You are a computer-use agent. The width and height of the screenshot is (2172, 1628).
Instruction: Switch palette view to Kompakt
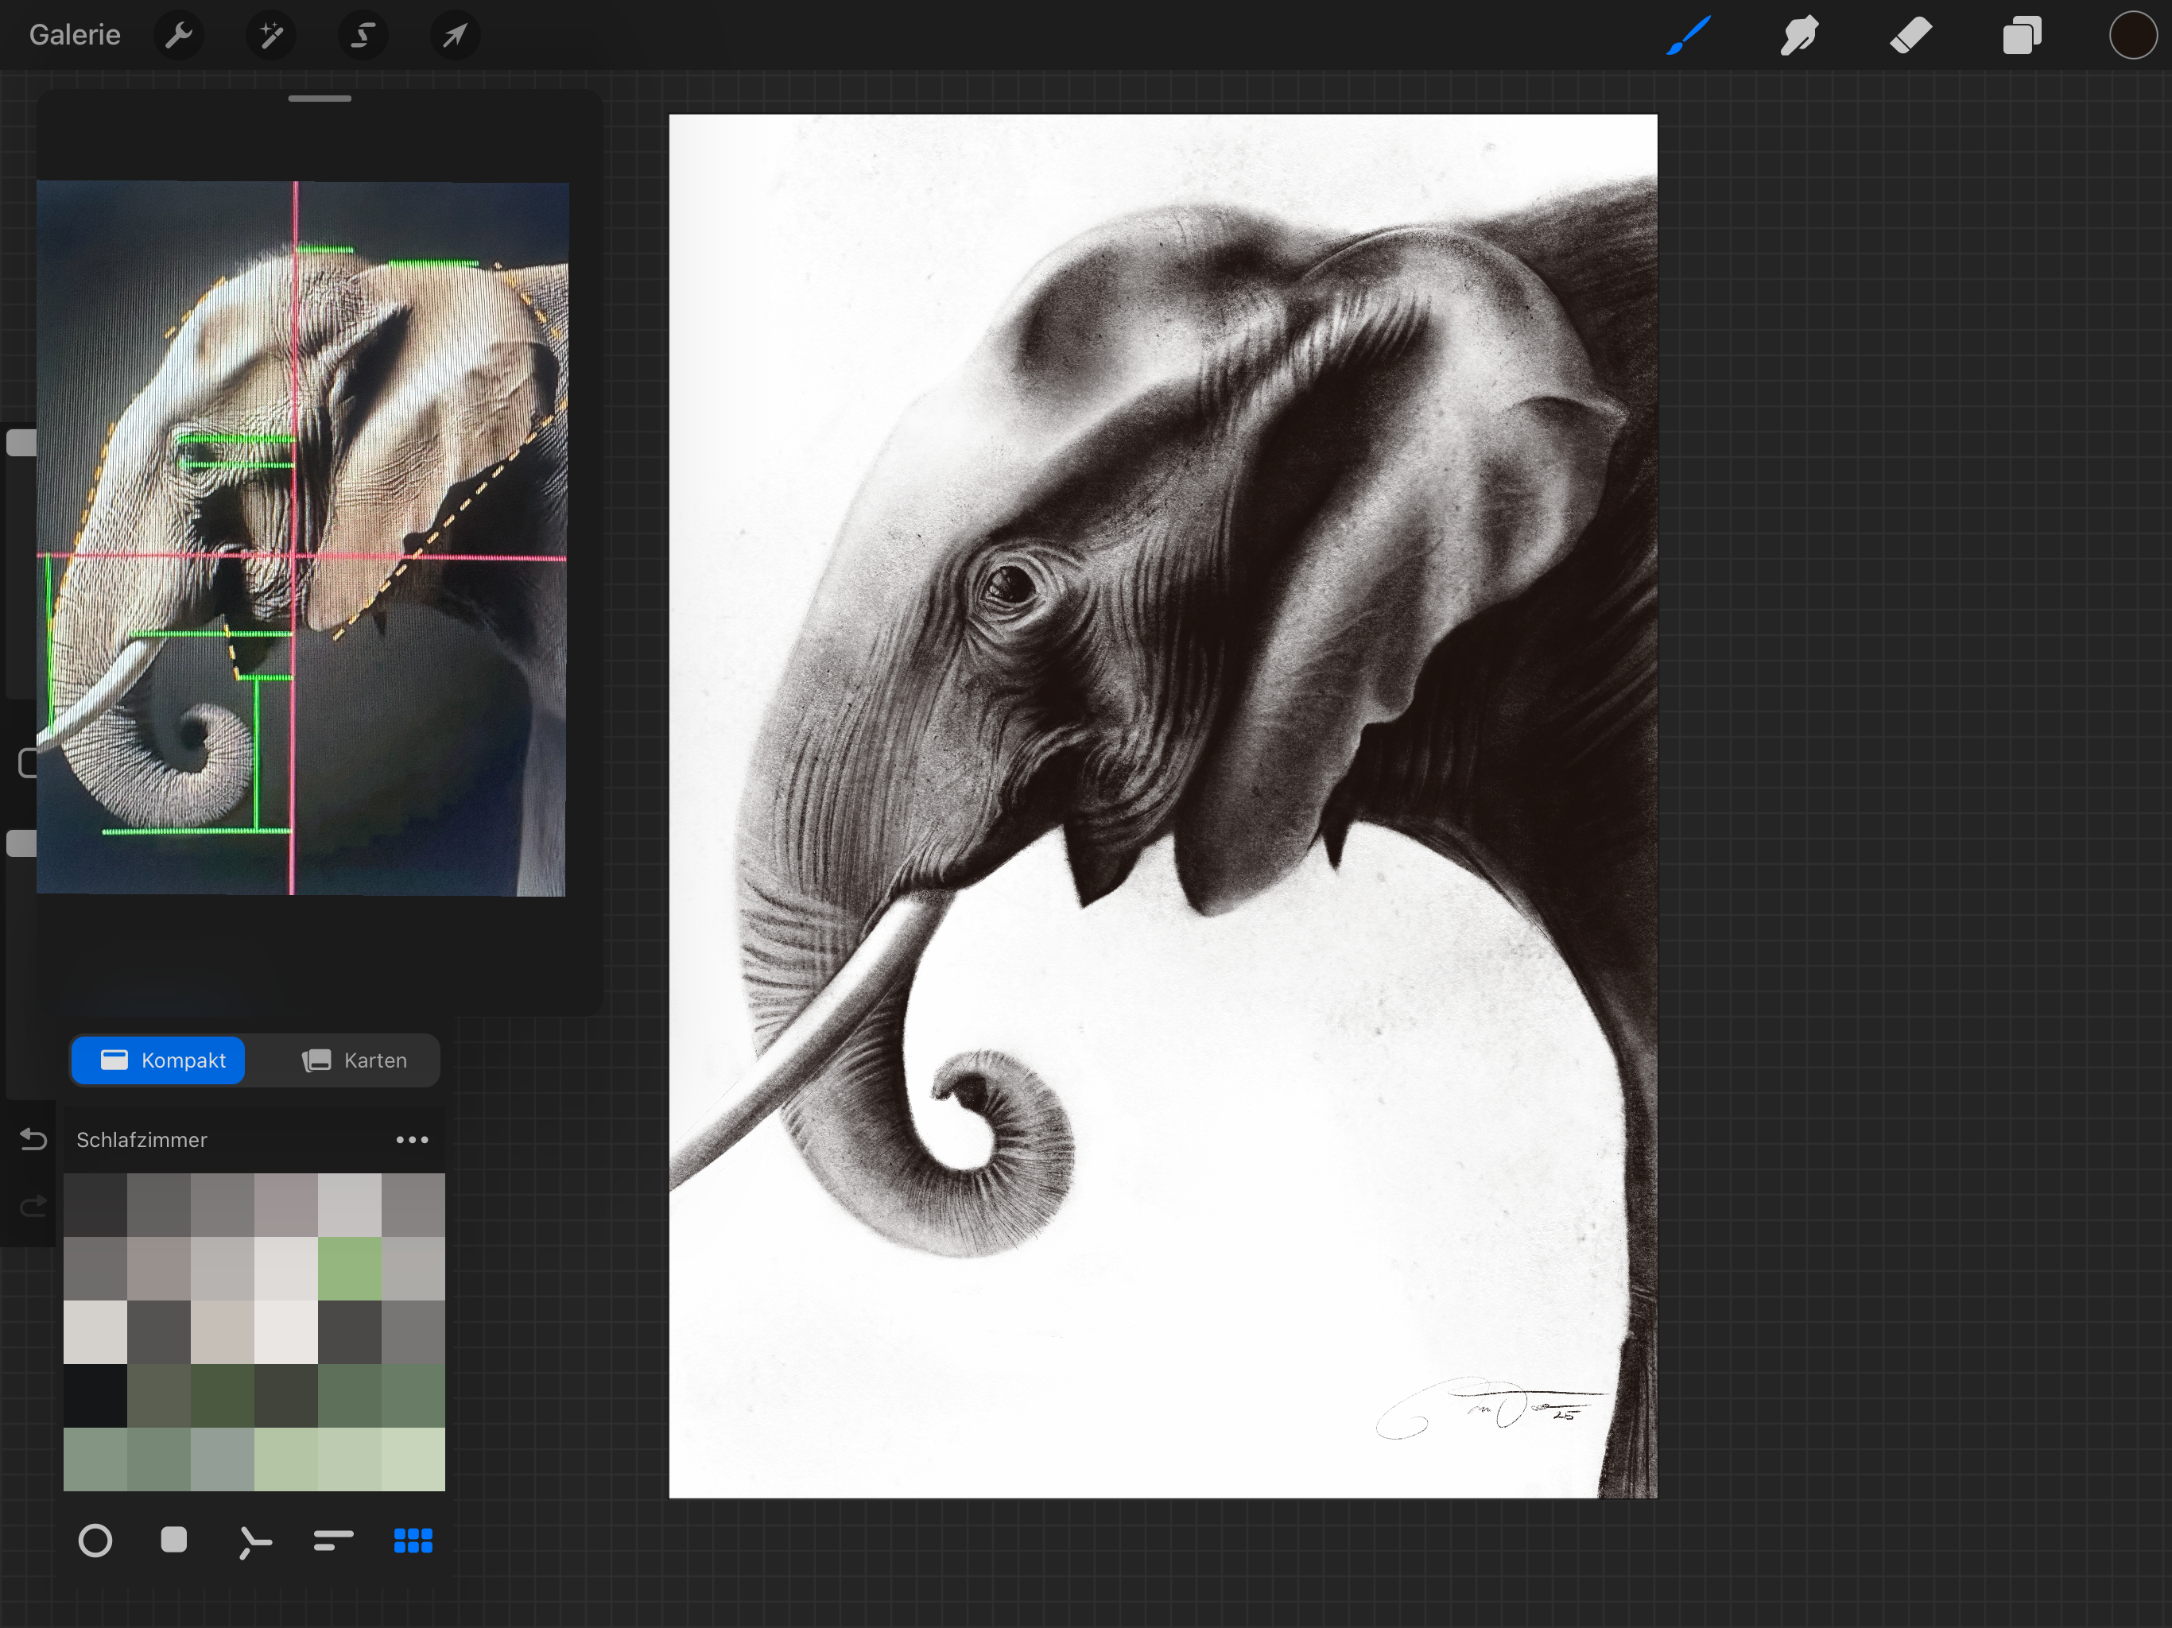(x=158, y=1060)
